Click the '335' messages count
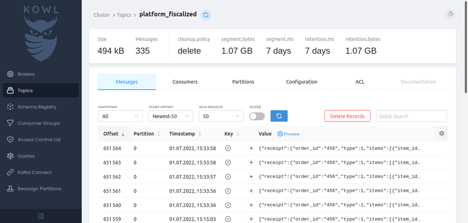The image size is (468, 223). pyautogui.click(x=143, y=51)
